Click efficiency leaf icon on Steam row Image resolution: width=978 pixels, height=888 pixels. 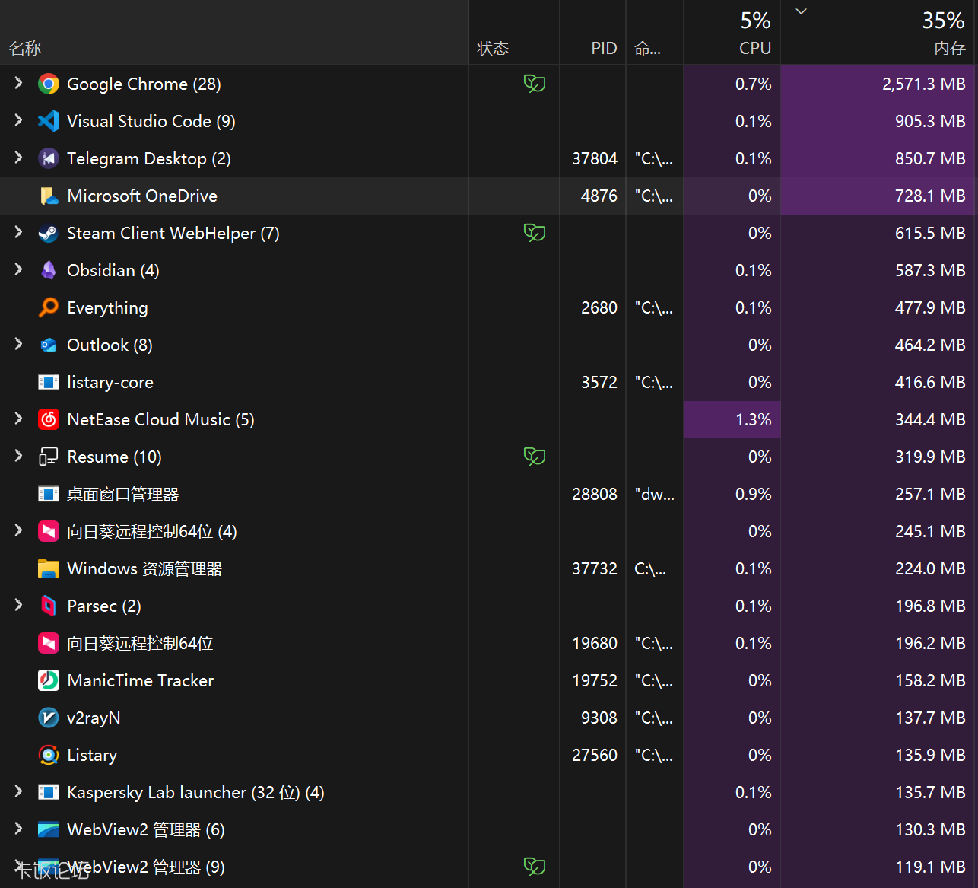[x=535, y=233]
